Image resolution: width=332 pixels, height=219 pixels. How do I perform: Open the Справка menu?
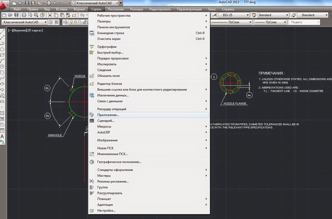(x=228, y=9)
